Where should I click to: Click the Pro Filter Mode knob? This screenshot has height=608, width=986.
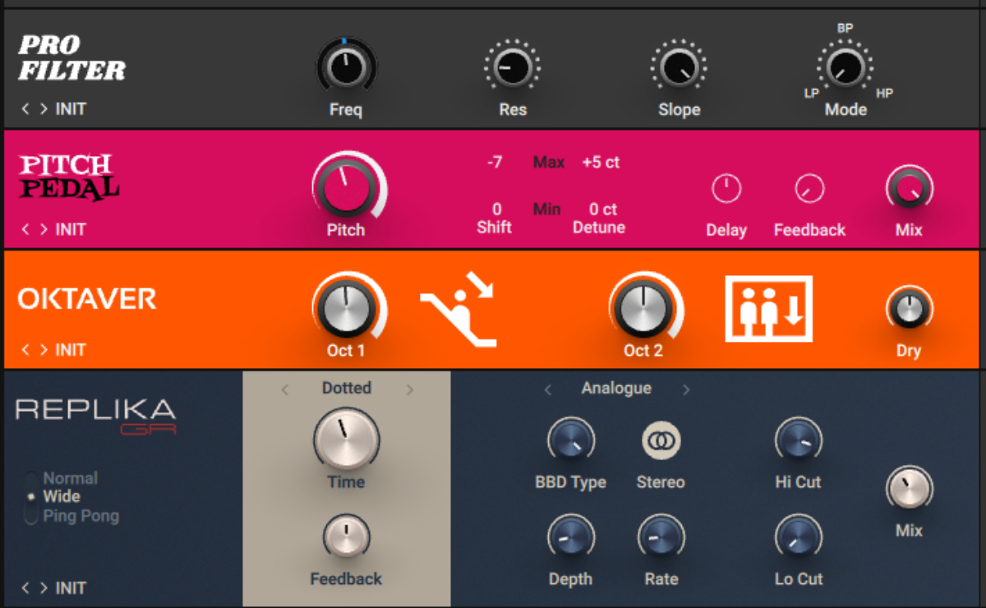point(845,67)
